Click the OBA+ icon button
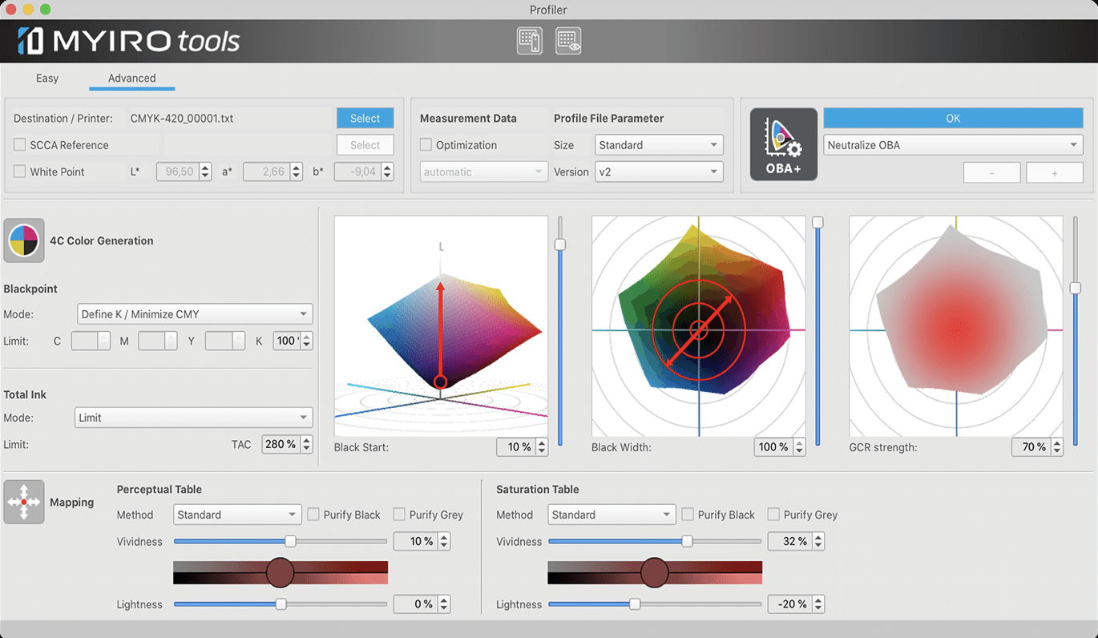 783,144
